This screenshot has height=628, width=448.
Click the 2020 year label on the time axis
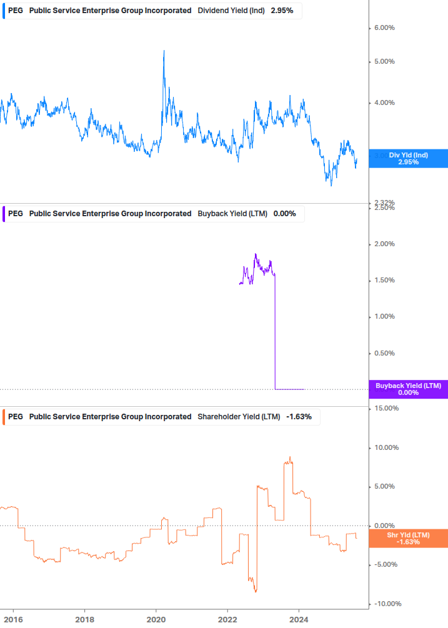coord(156,620)
